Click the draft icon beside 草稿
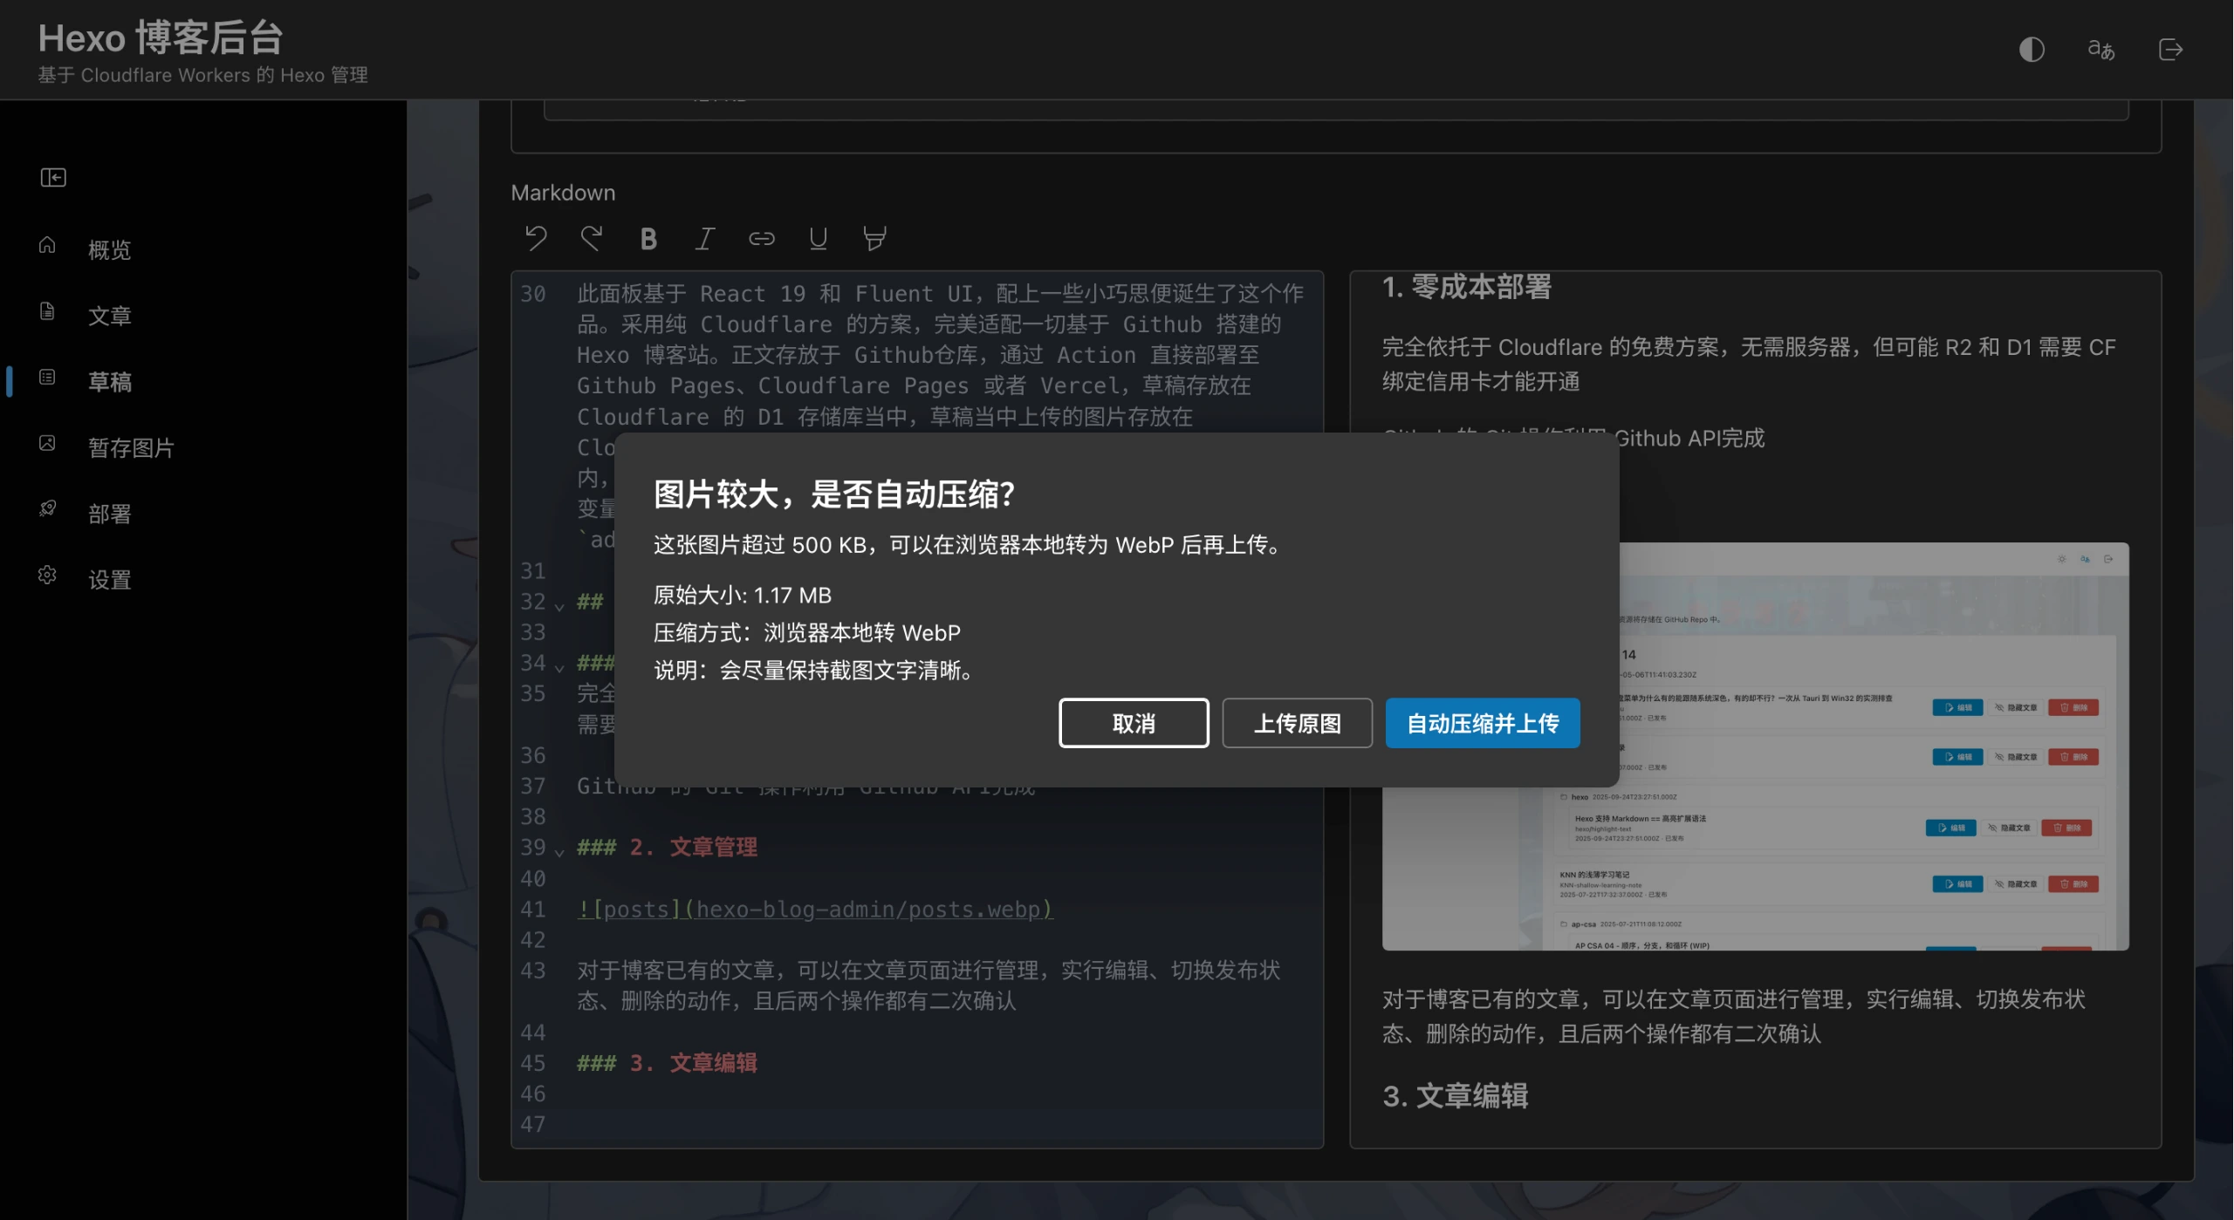The width and height of the screenshot is (2234, 1220). click(47, 378)
